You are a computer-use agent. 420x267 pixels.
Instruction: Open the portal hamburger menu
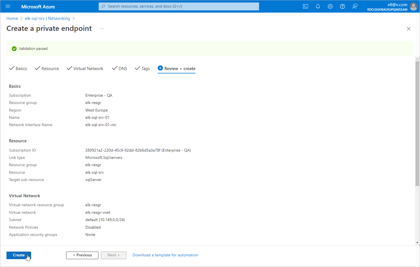pos(8,6)
